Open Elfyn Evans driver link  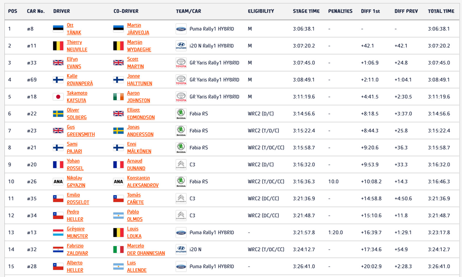74,63
